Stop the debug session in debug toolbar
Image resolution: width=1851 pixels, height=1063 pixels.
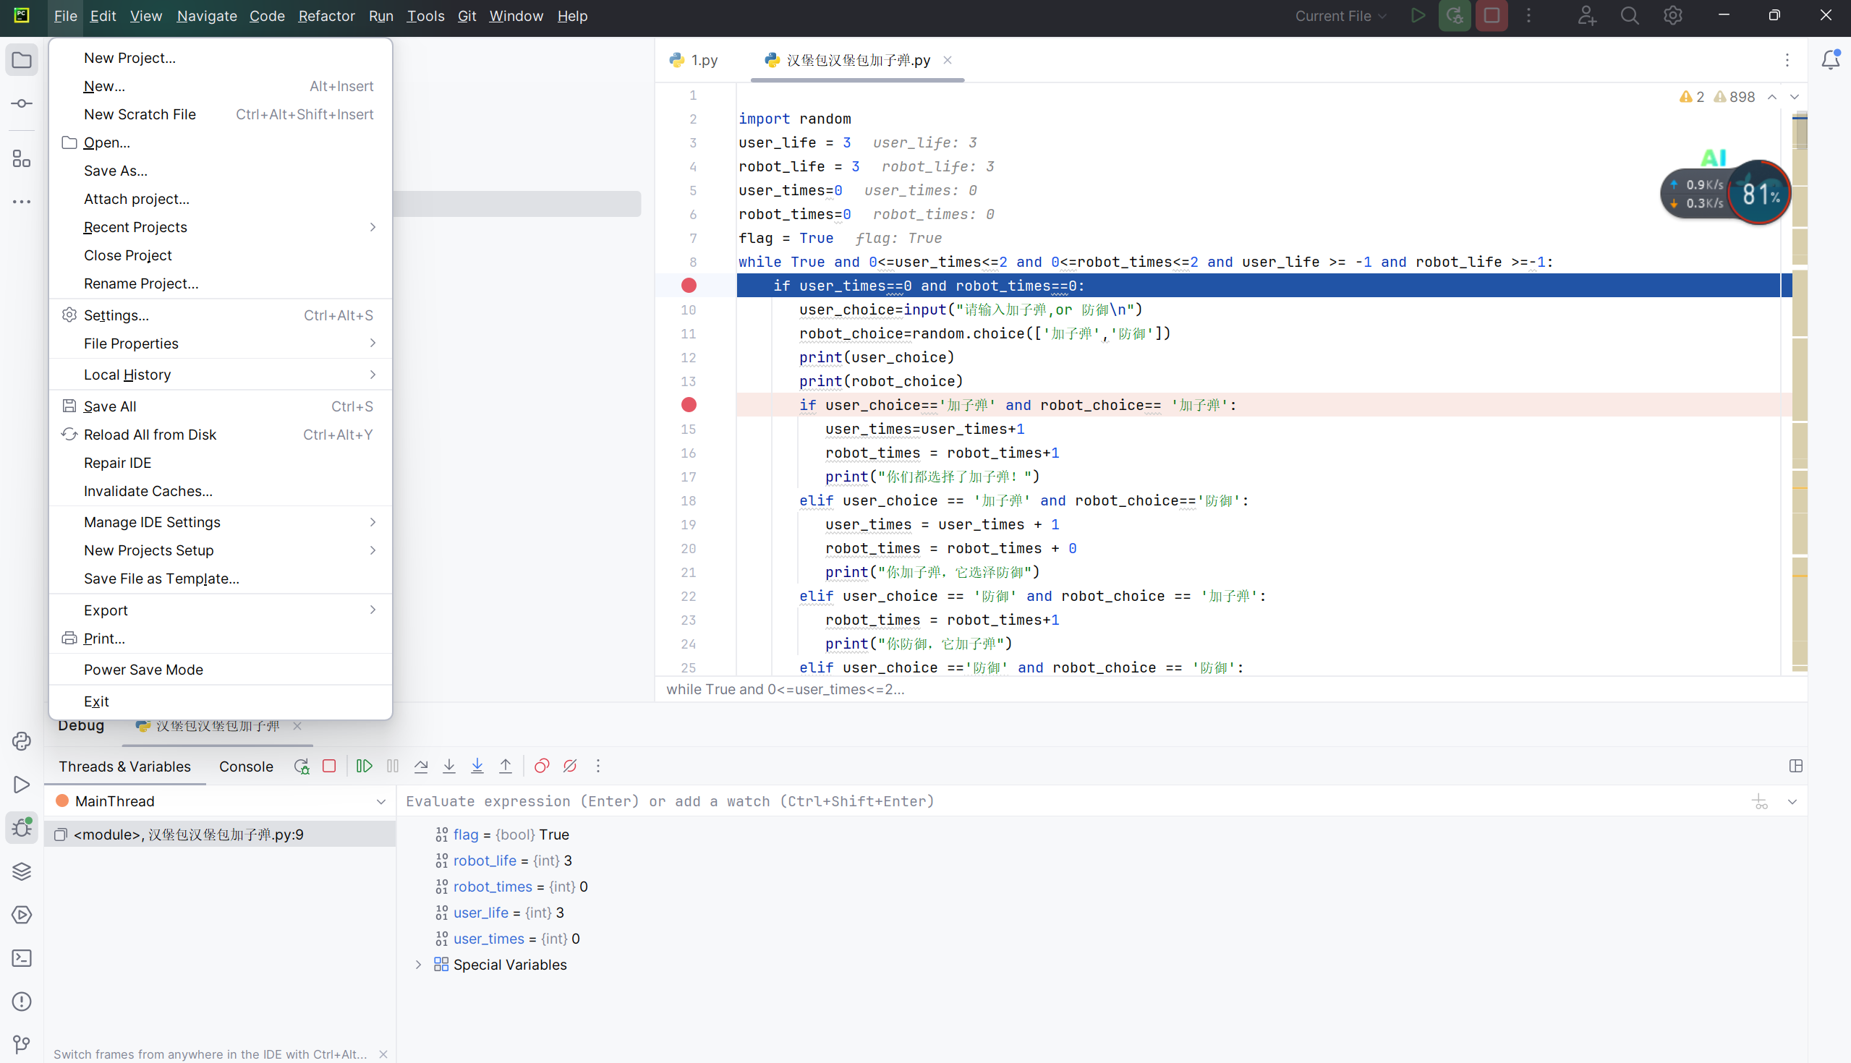329,766
